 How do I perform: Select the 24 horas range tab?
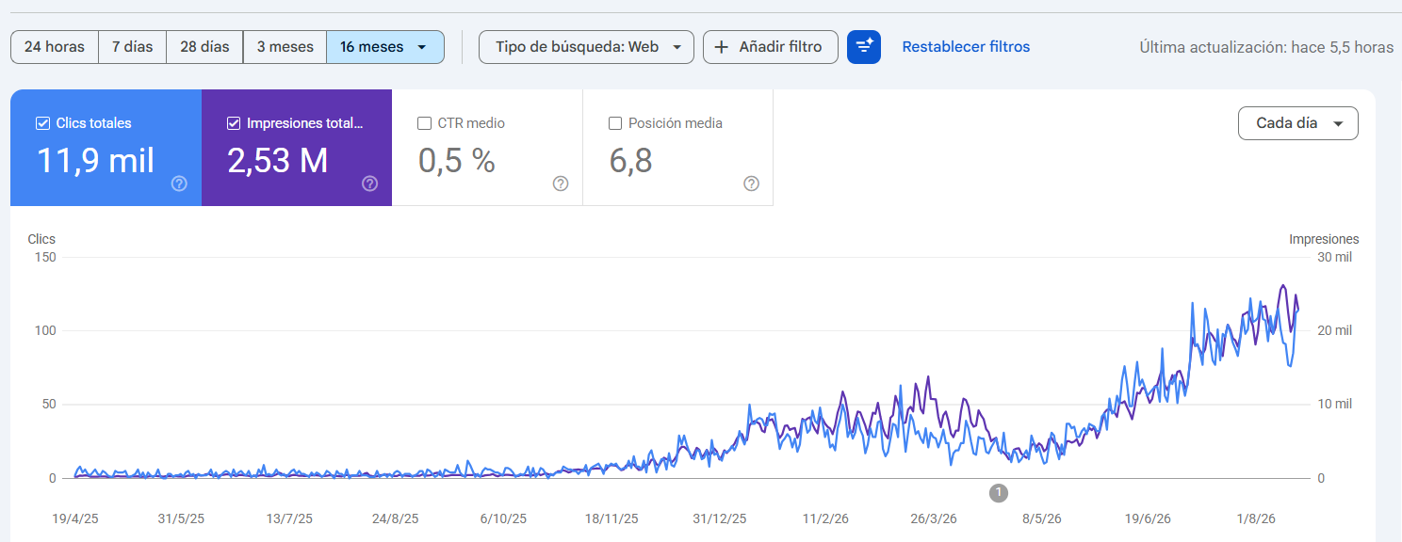click(x=55, y=47)
